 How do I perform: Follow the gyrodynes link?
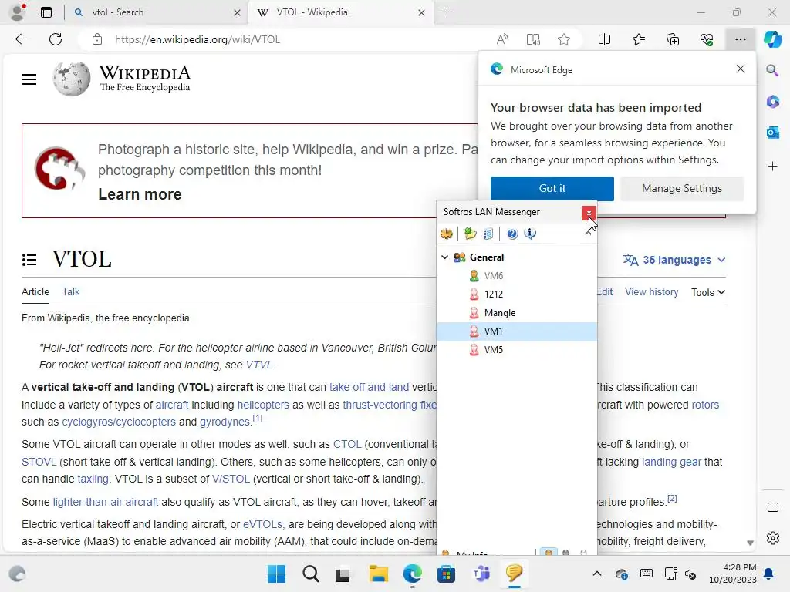coord(225,422)
